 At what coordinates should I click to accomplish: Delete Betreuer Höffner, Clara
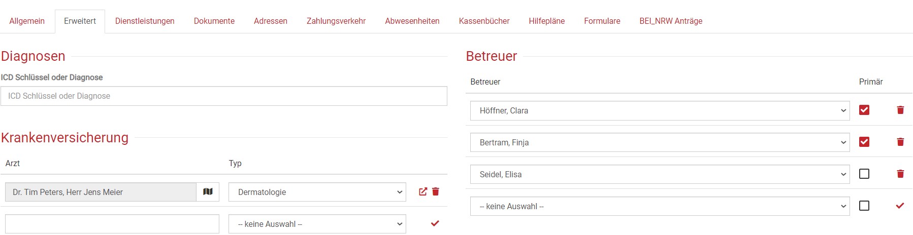coord(900,110)
